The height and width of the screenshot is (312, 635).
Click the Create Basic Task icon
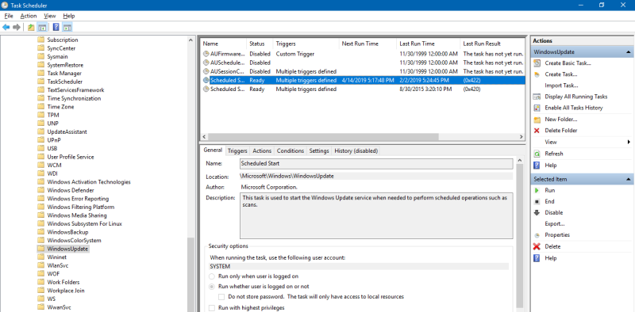click(537, 63)
